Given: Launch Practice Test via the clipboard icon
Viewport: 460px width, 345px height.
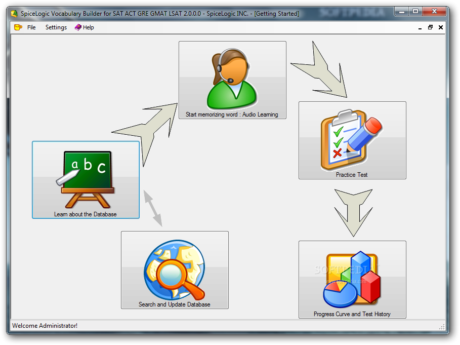Looking at the screenshot, I should click(352, 140).
